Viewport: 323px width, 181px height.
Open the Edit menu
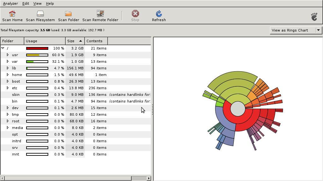pos(26,3)
